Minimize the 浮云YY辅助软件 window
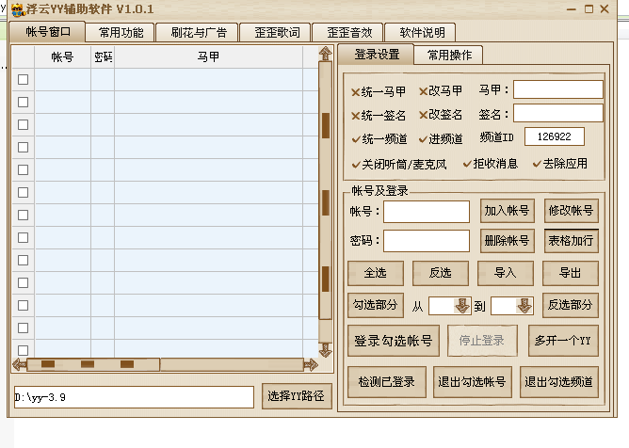This screenshot has height=448, width=629. (x=572, y=9)
